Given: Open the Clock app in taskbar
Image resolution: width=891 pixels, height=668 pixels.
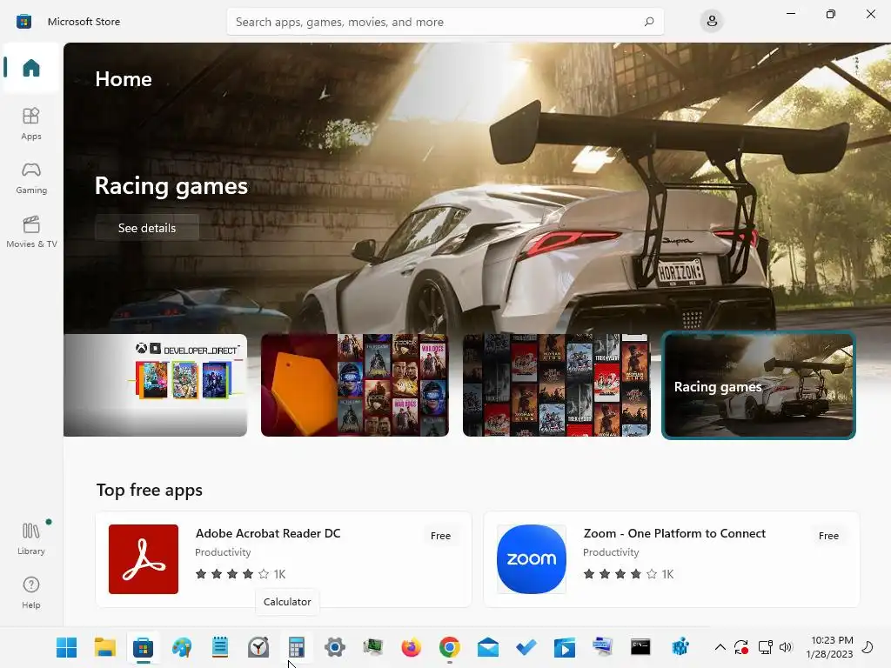Looking at the screenshot, I should coord(258,647).
